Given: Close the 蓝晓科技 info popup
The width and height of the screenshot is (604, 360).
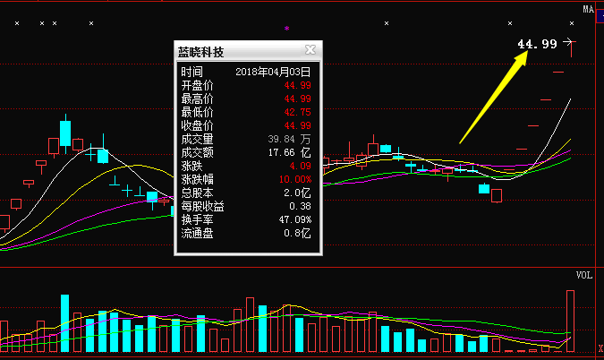Looking at the screenshot, I should pyautogui.click(x=311, y=50).
